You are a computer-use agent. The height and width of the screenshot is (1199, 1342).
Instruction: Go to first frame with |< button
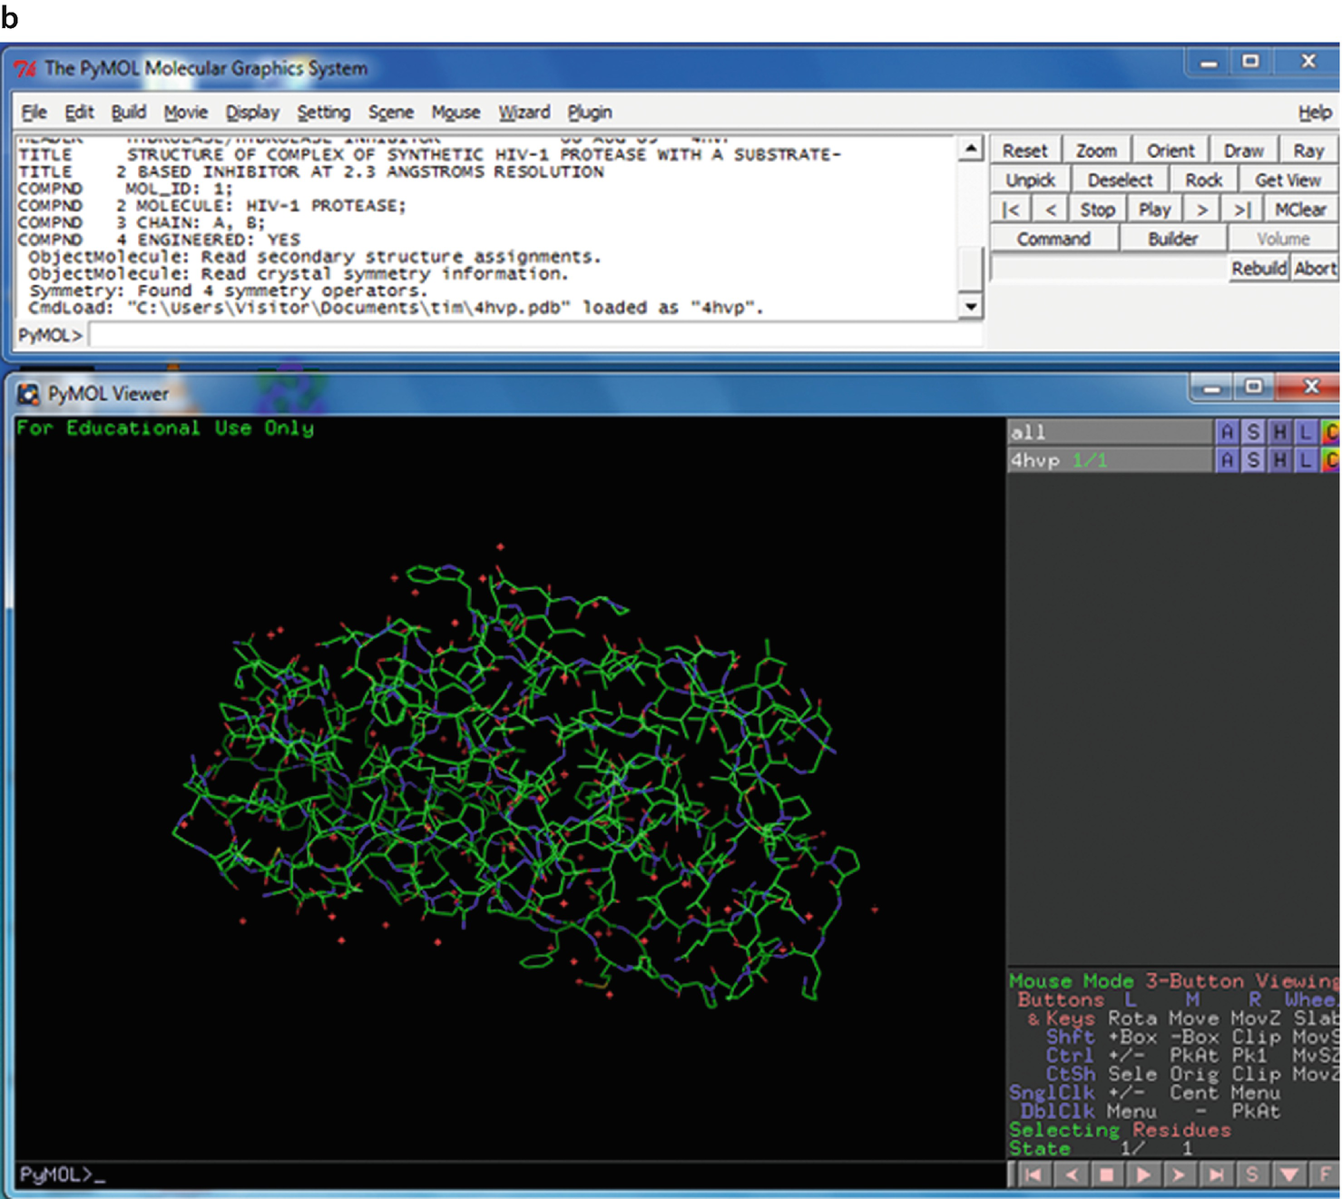point(1011,210)
